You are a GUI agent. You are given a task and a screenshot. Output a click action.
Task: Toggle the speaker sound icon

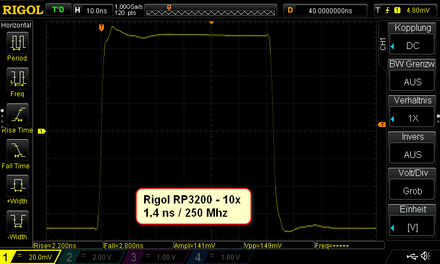click(x=425, y=256)
